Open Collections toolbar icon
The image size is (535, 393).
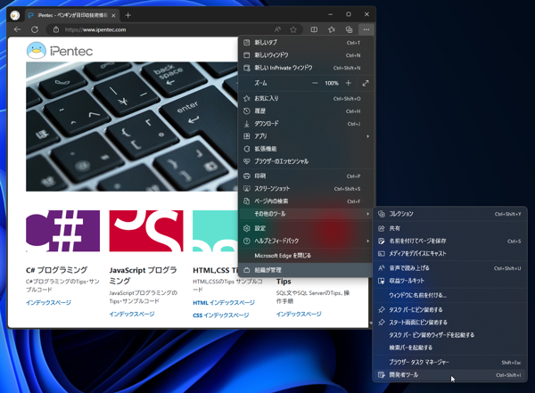tap(349, 29)
